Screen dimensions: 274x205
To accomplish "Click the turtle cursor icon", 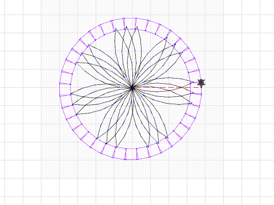I will pos(202,83).
